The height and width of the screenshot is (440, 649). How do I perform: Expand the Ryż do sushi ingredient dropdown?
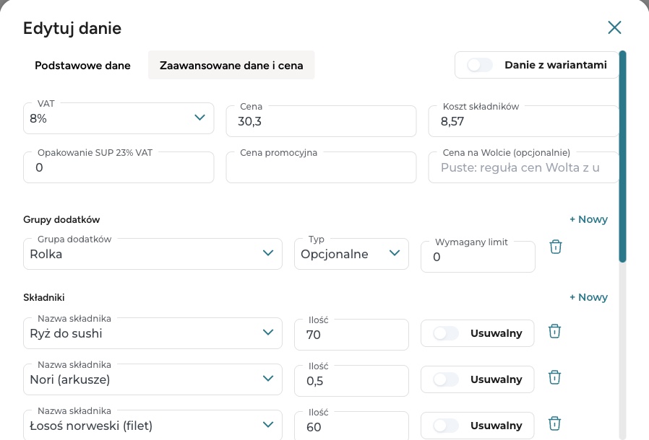pyautogui.click(x=152, y=333)
